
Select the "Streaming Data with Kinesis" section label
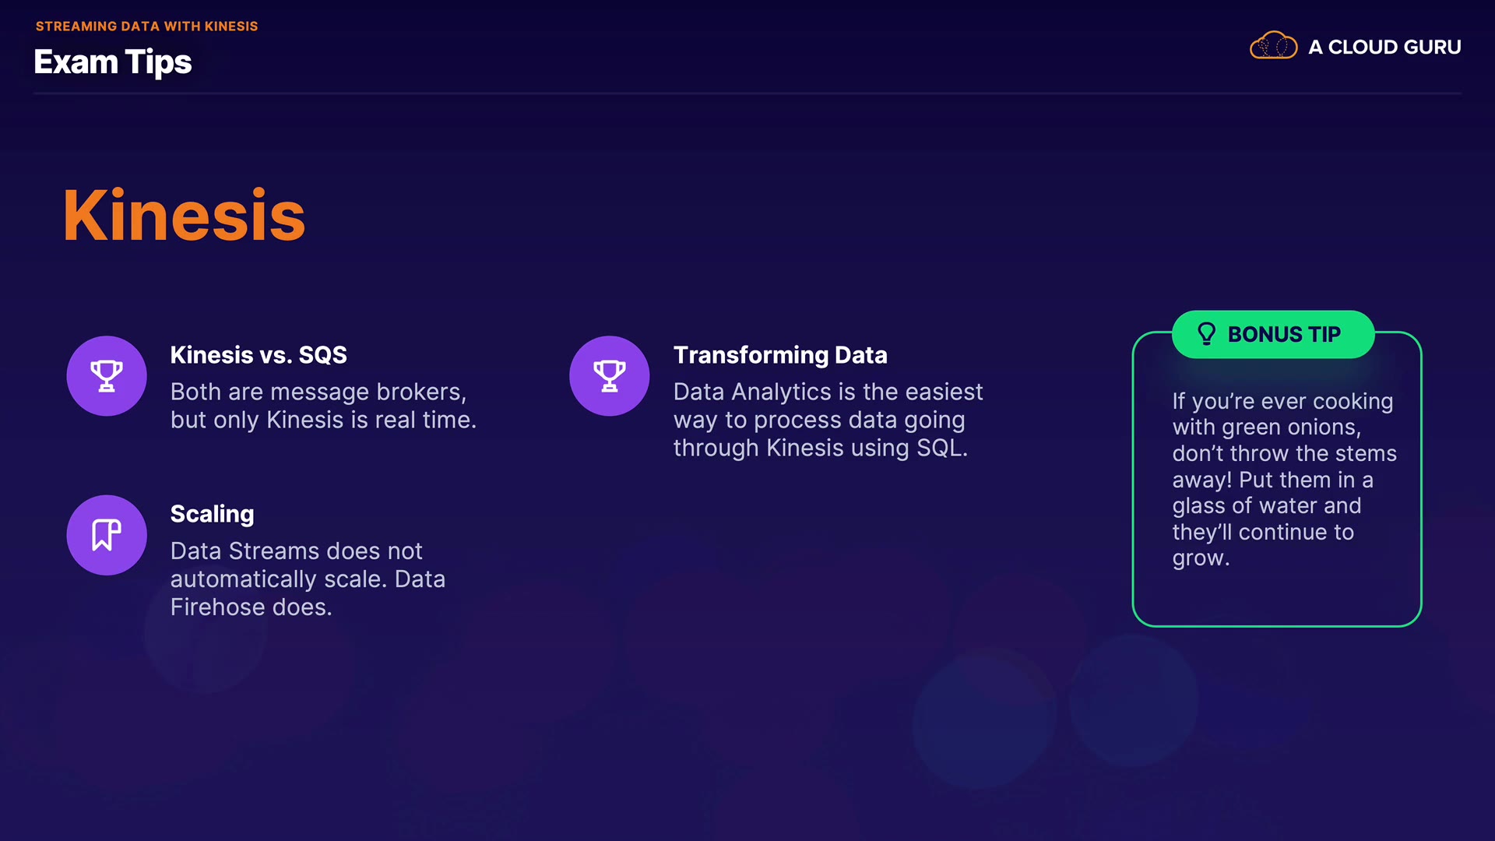point(146,26)
